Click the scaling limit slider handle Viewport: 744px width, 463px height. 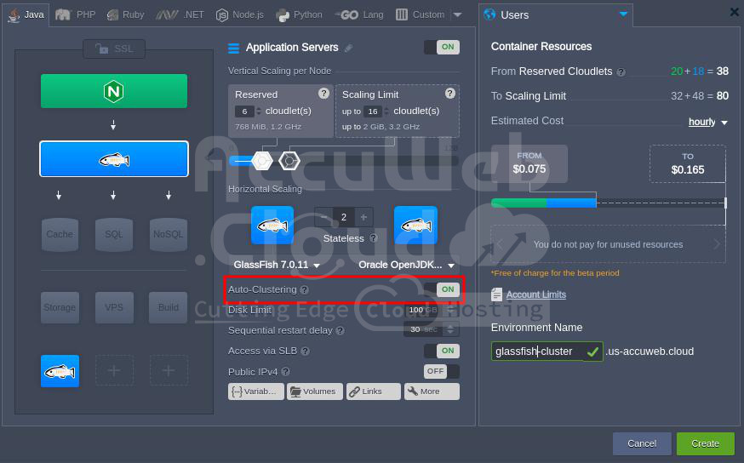pos(289,161)
